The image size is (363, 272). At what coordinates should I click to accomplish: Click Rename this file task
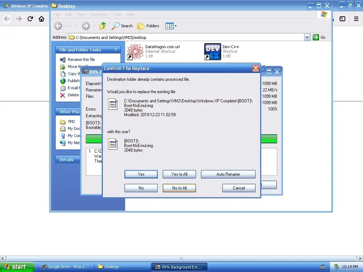(81, 59)
